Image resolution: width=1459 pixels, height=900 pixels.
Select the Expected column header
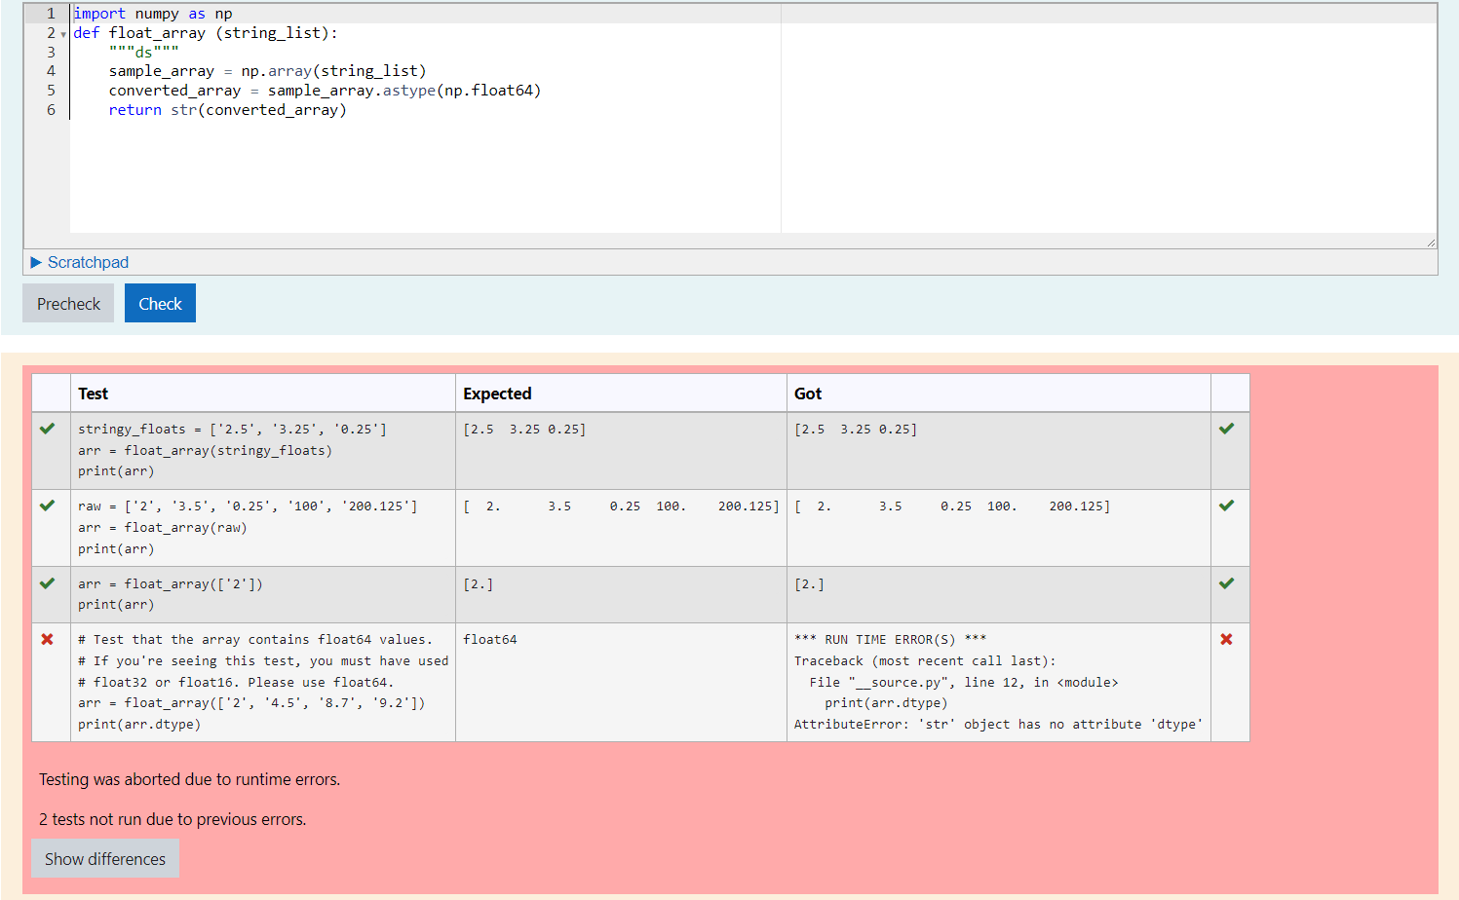tap(497, 393)
